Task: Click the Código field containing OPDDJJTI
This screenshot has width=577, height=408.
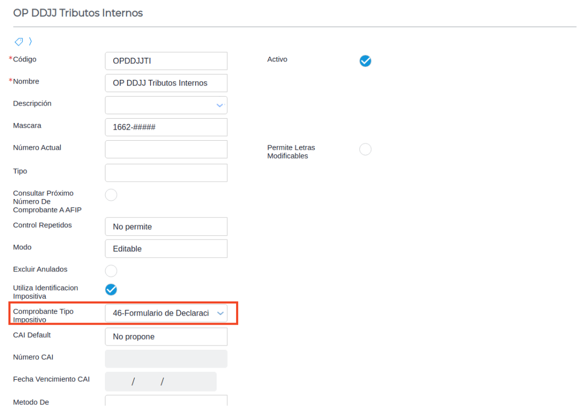Action: pos(166,61)
